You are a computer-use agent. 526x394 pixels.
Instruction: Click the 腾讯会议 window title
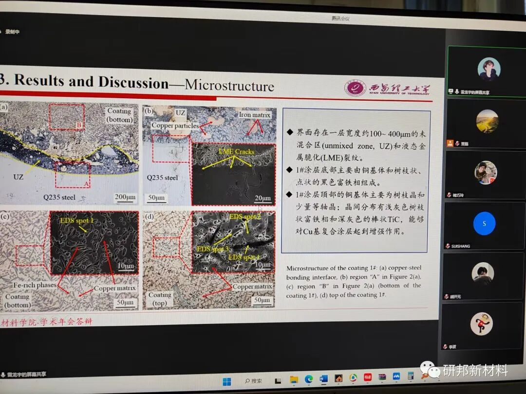coord(340,18)
